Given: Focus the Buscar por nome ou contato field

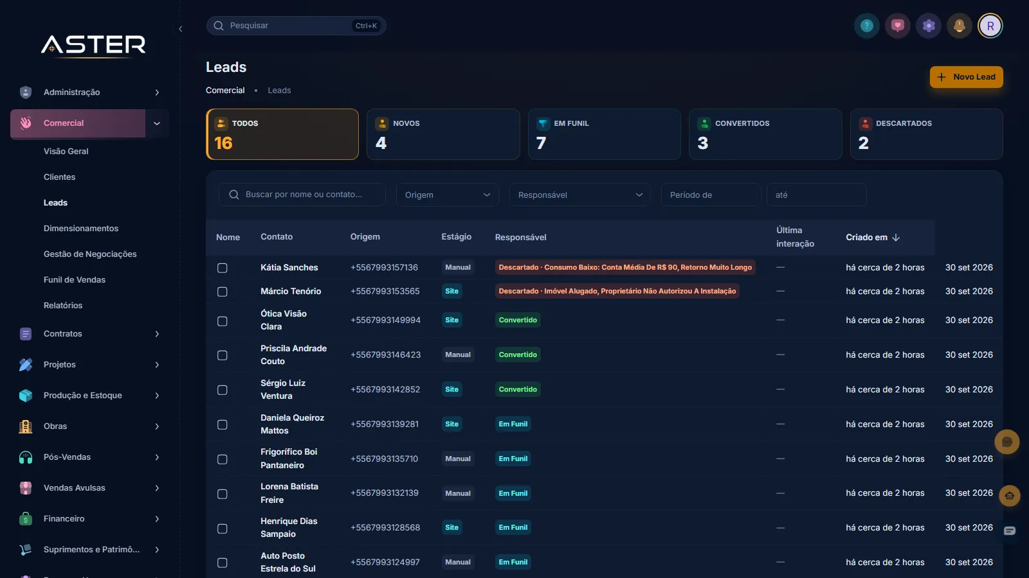Looking at the screenshot, I should (x=302, y=195).
